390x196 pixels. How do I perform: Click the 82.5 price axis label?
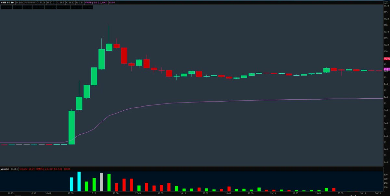[386, 97]
